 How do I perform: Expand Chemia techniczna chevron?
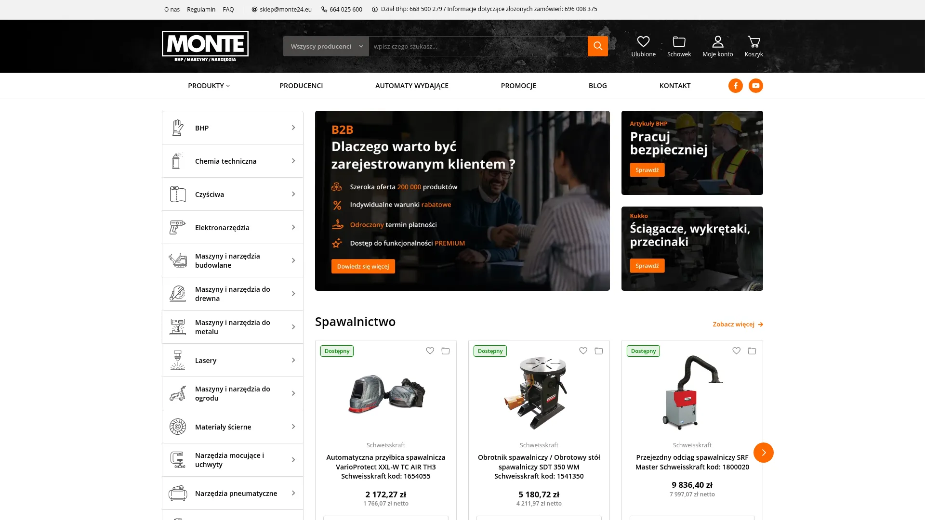coord(293,161)
